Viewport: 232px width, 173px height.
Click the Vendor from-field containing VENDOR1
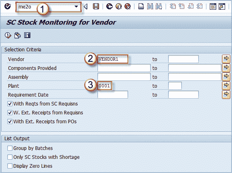113,59
